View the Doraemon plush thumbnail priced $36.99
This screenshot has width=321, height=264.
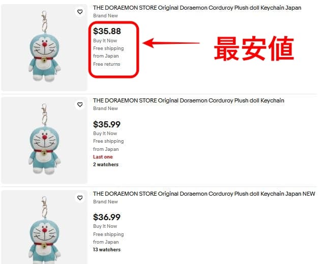pyautogui.click(x=44, y=227)
